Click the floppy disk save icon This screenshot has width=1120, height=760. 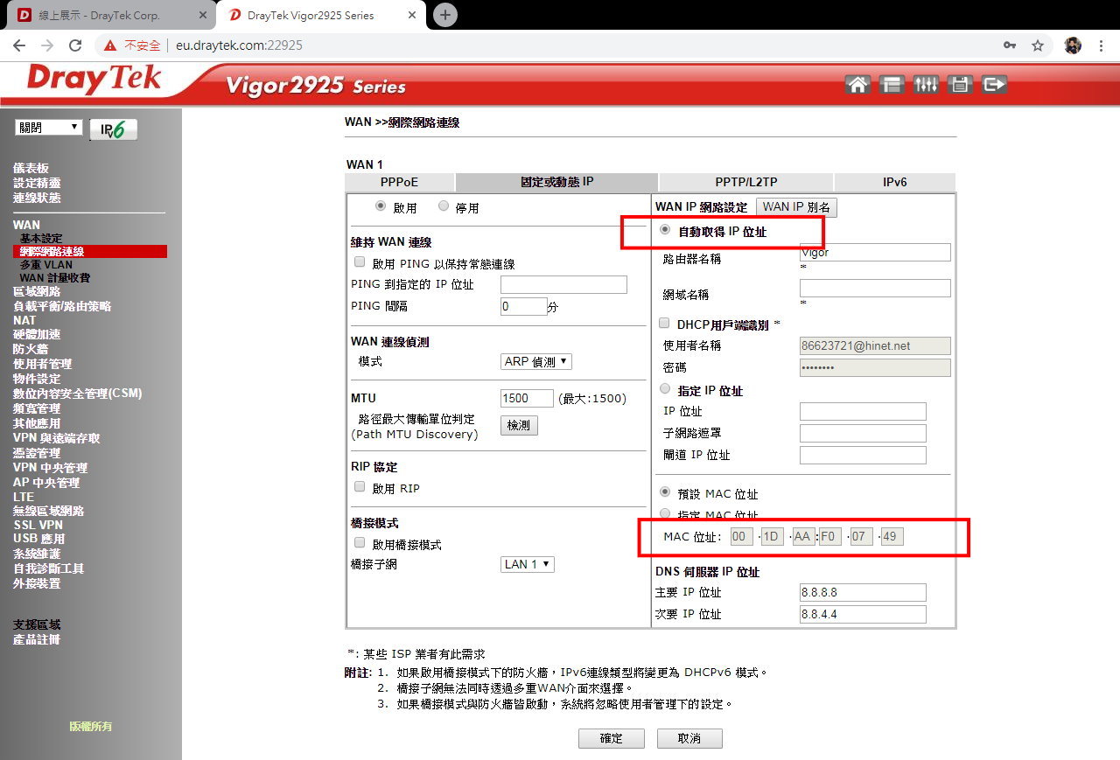[960, 85]
